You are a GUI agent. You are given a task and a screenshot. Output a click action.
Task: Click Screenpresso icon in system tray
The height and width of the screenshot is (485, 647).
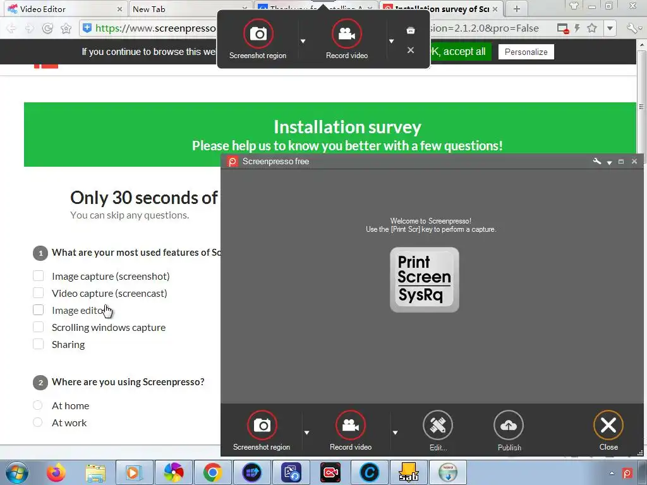click(x=627, y=473)
